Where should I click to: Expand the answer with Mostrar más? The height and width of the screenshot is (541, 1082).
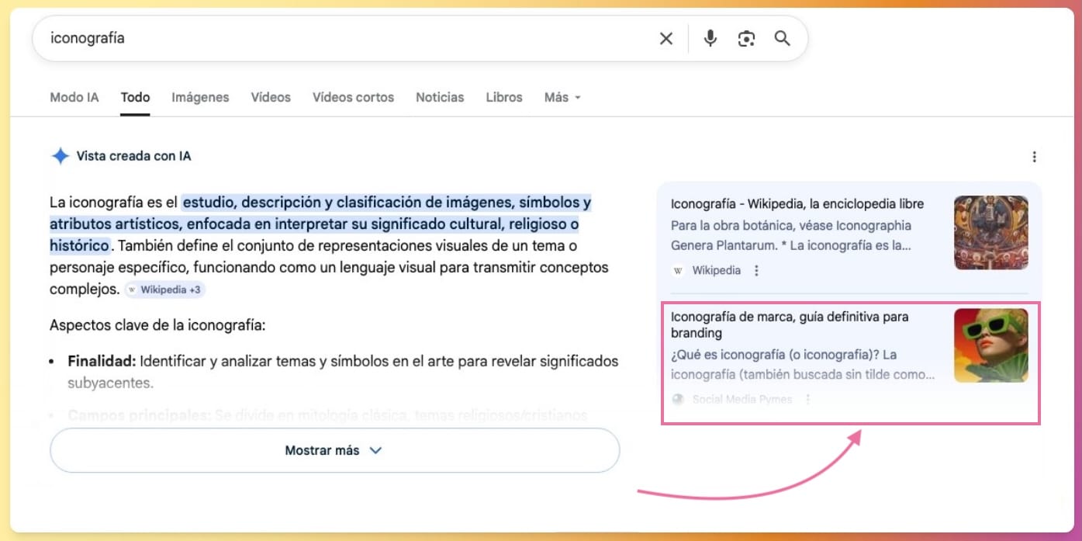[x=334, y=450]
